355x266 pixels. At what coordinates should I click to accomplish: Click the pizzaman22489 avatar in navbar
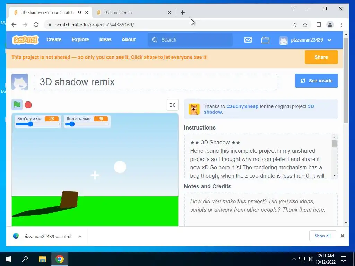pos(284,40)
